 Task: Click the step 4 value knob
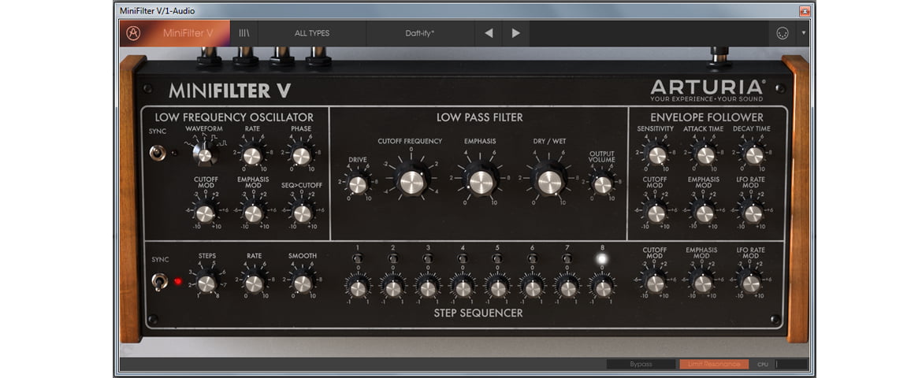(463, 288)
